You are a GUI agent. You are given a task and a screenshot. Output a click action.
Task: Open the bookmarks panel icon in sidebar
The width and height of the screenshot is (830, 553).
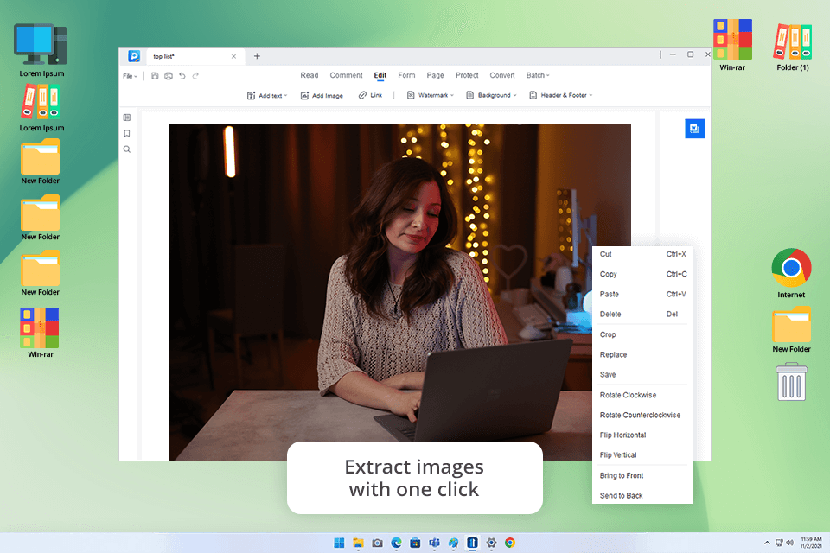(x=127, y=133)
